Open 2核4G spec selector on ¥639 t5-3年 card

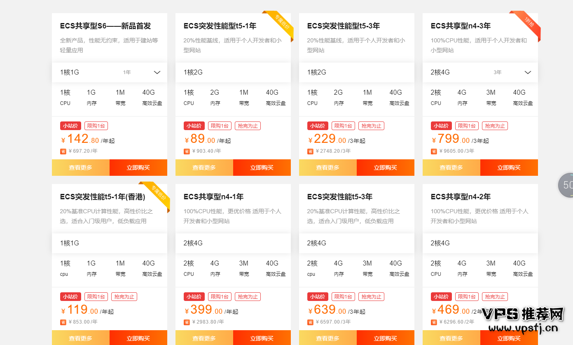[357, 243]
